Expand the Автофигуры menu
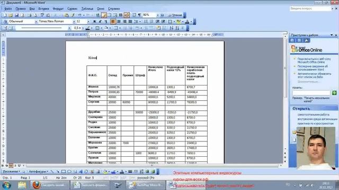 coord(38,172)
